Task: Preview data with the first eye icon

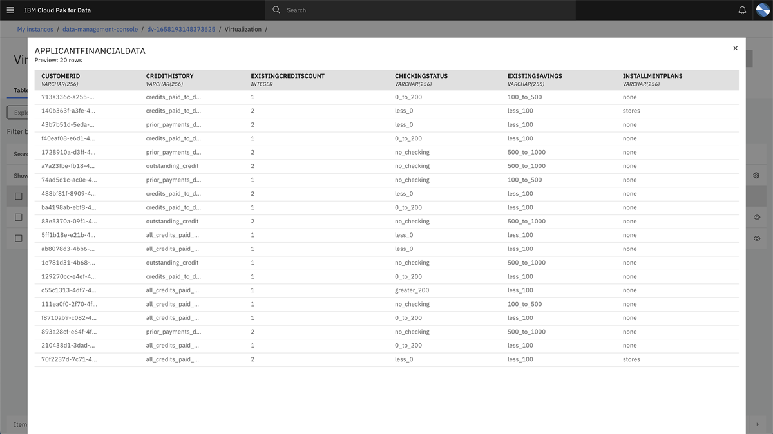Action: coord(757,217)
